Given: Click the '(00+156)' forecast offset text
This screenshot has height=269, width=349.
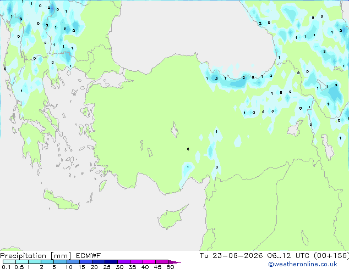Looking at the screenshot, I should coord(331,256).
